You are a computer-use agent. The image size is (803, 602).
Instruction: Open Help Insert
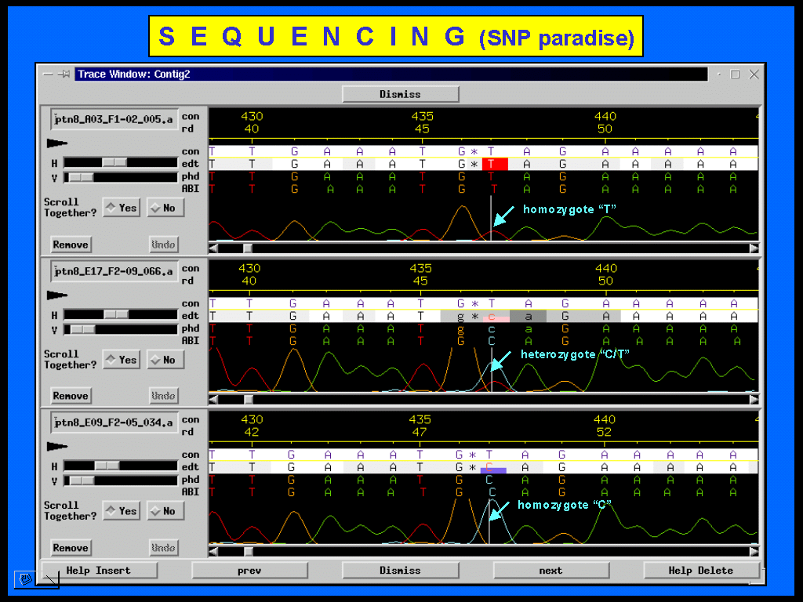[x=99, y=571]
